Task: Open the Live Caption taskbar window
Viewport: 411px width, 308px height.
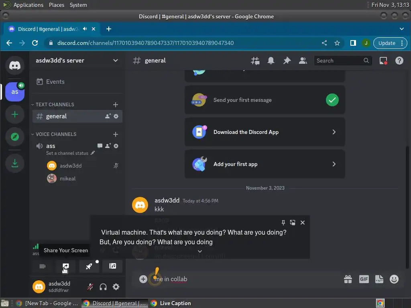Action: (x=171, y=303)
